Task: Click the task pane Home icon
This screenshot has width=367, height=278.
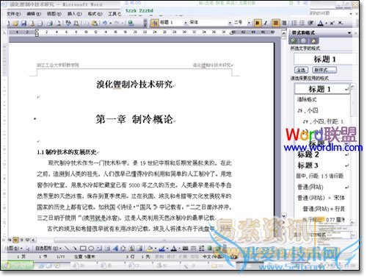Action: (313, 41)
